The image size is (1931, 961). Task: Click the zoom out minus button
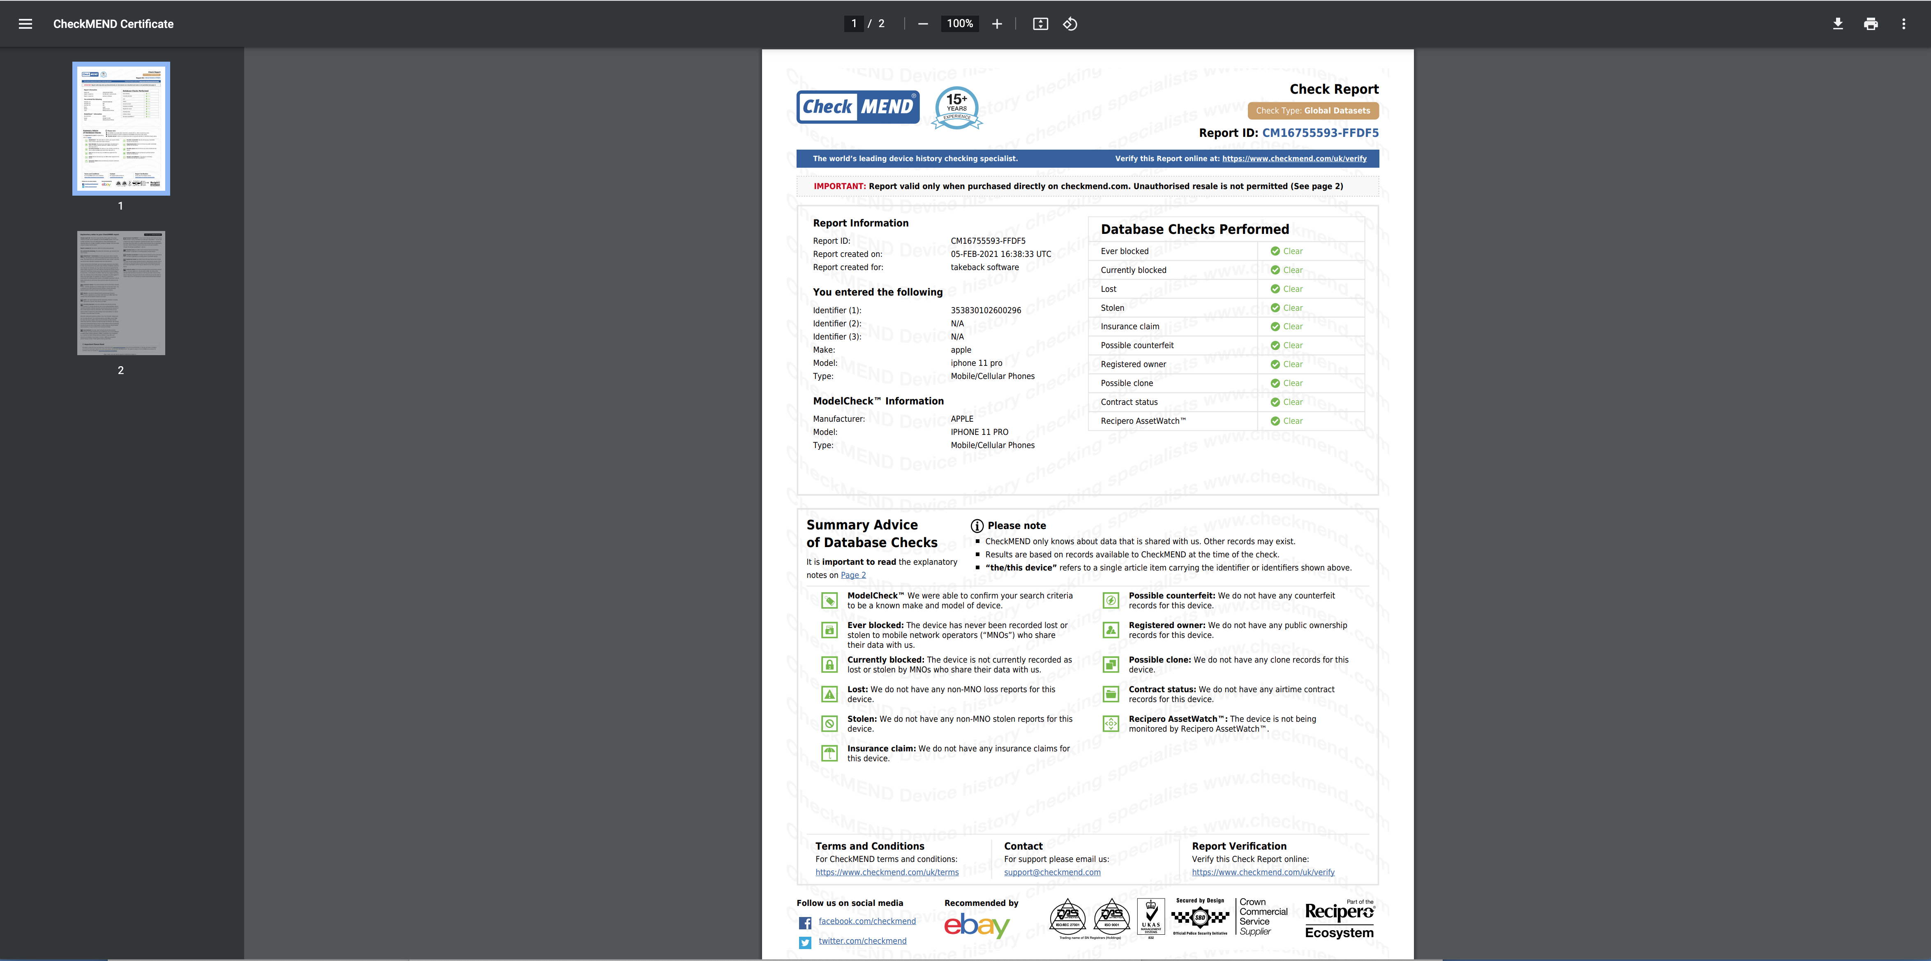pyautogui.click(x=923, y=24)
